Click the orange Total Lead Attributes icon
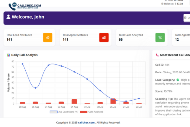Image resolution: width=190 pixels, height=127 pixels. 48,37
